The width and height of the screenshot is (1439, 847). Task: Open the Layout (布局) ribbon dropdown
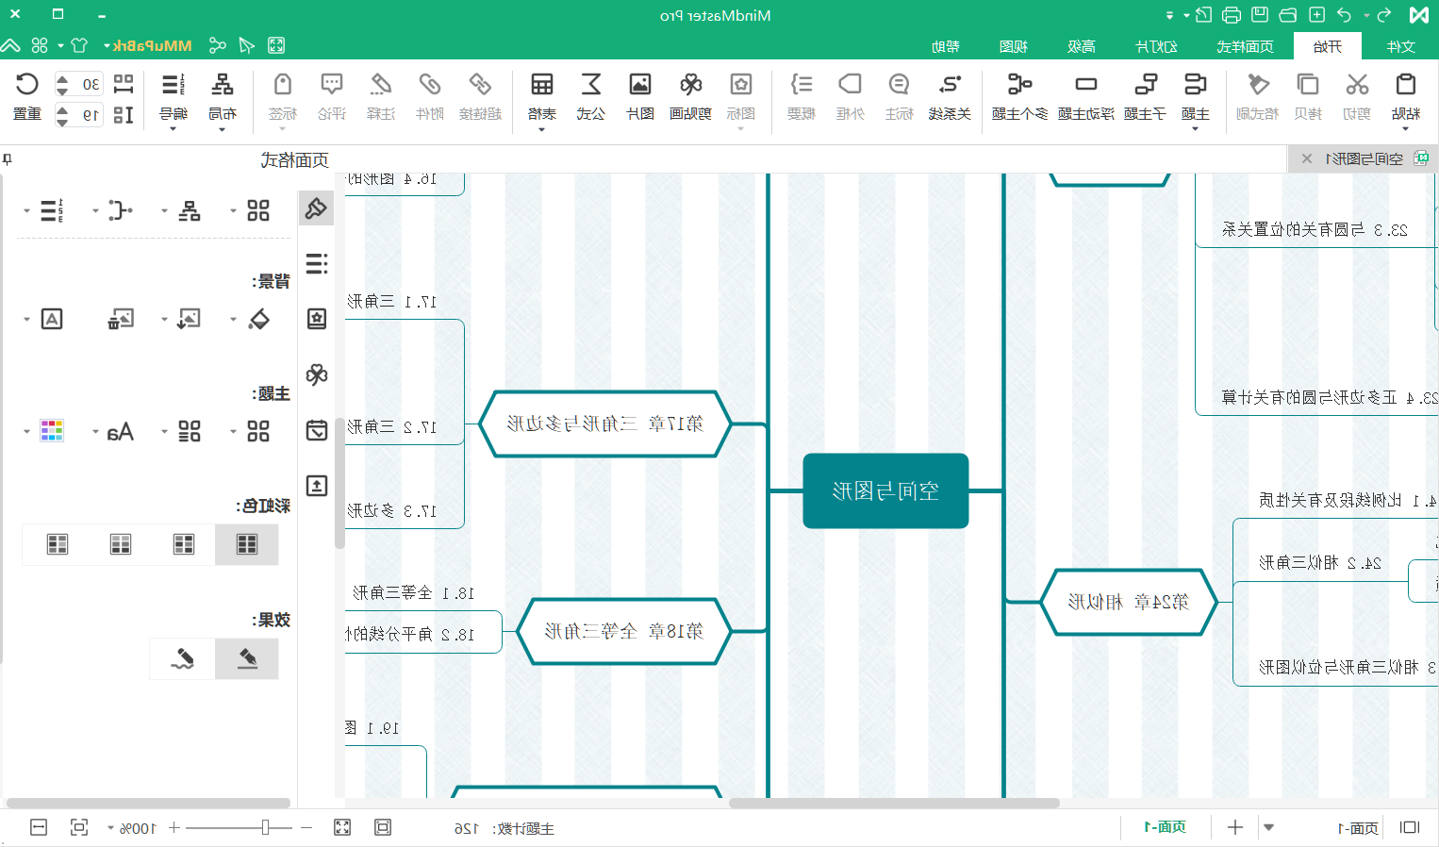222,128
